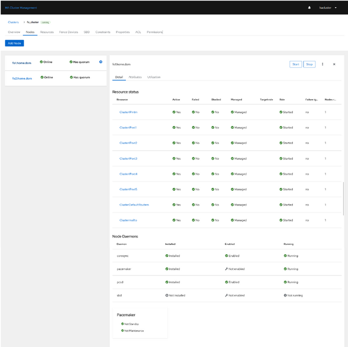Click the Online status icon for fo2.home.dom
The width and height of the screenshot is (348, 347).
[x=42, y=77]
